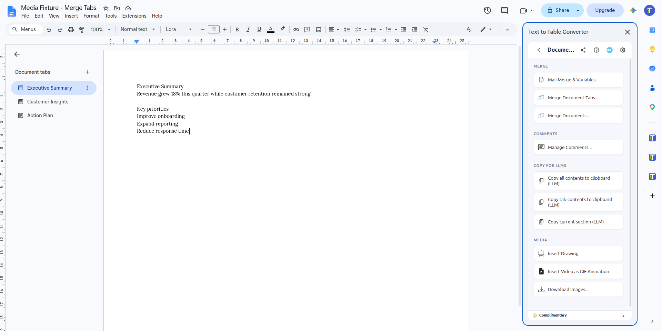
Task: Open line and paragraph spacing
Action: coord(347,30)
